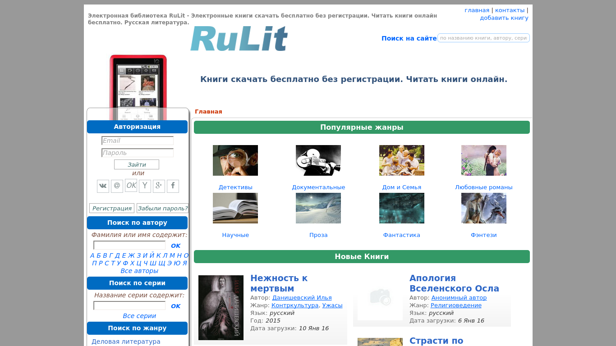Click the series name search field
The width and height of the screenshot is (616, 346).
pos(129,305)
